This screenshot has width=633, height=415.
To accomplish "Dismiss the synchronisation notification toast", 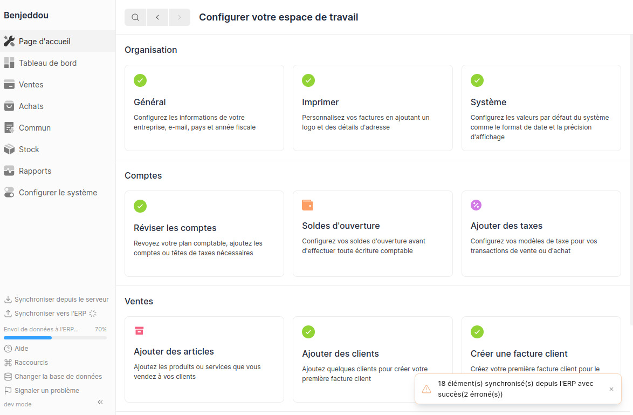I will point(611,389).
